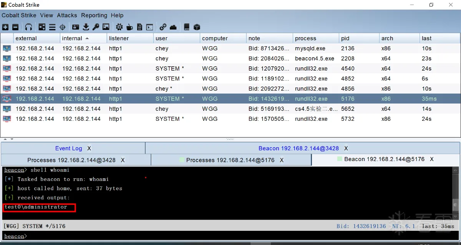This screenshot has width=461, height=245.
Task: Switch to the Target Table crosshair icon
Action: point(63,27)
